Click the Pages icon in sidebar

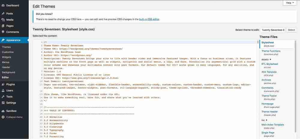tap(3, 26)
